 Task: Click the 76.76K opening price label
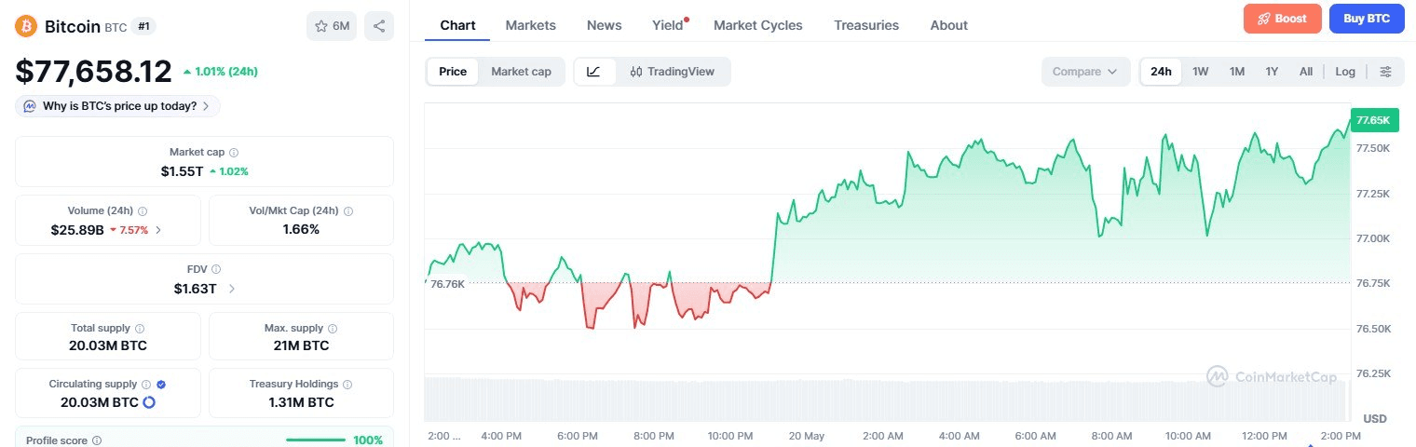pyautogui.click(x=447, y=283)
